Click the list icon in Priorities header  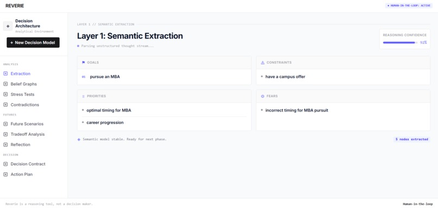tap(83, 96)
